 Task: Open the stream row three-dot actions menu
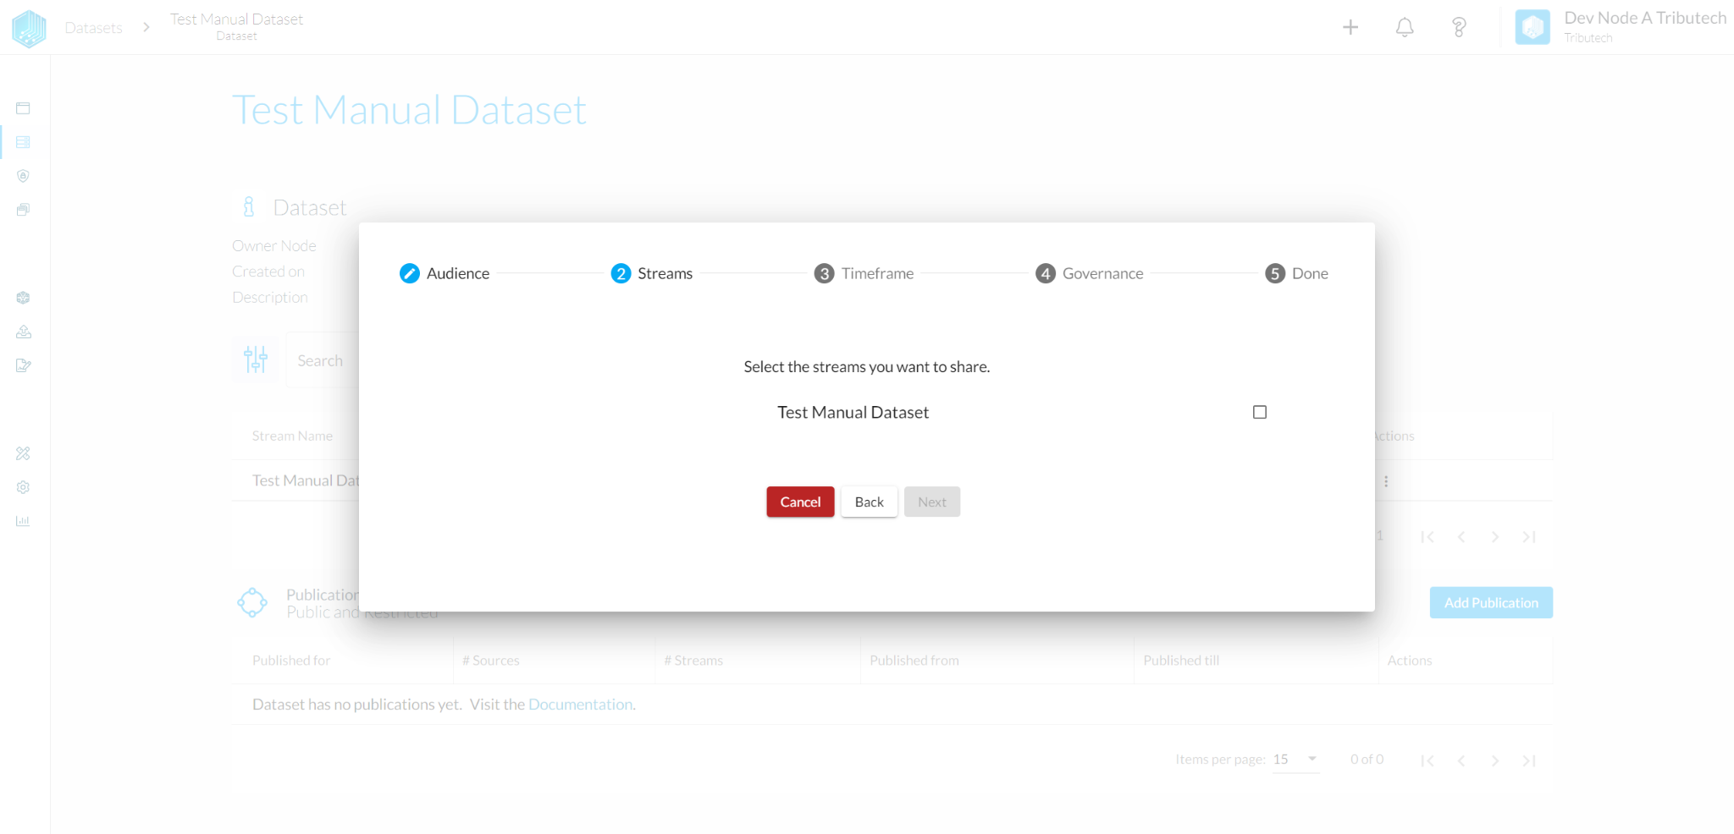pyautogui.click(x=1386, y=481)
